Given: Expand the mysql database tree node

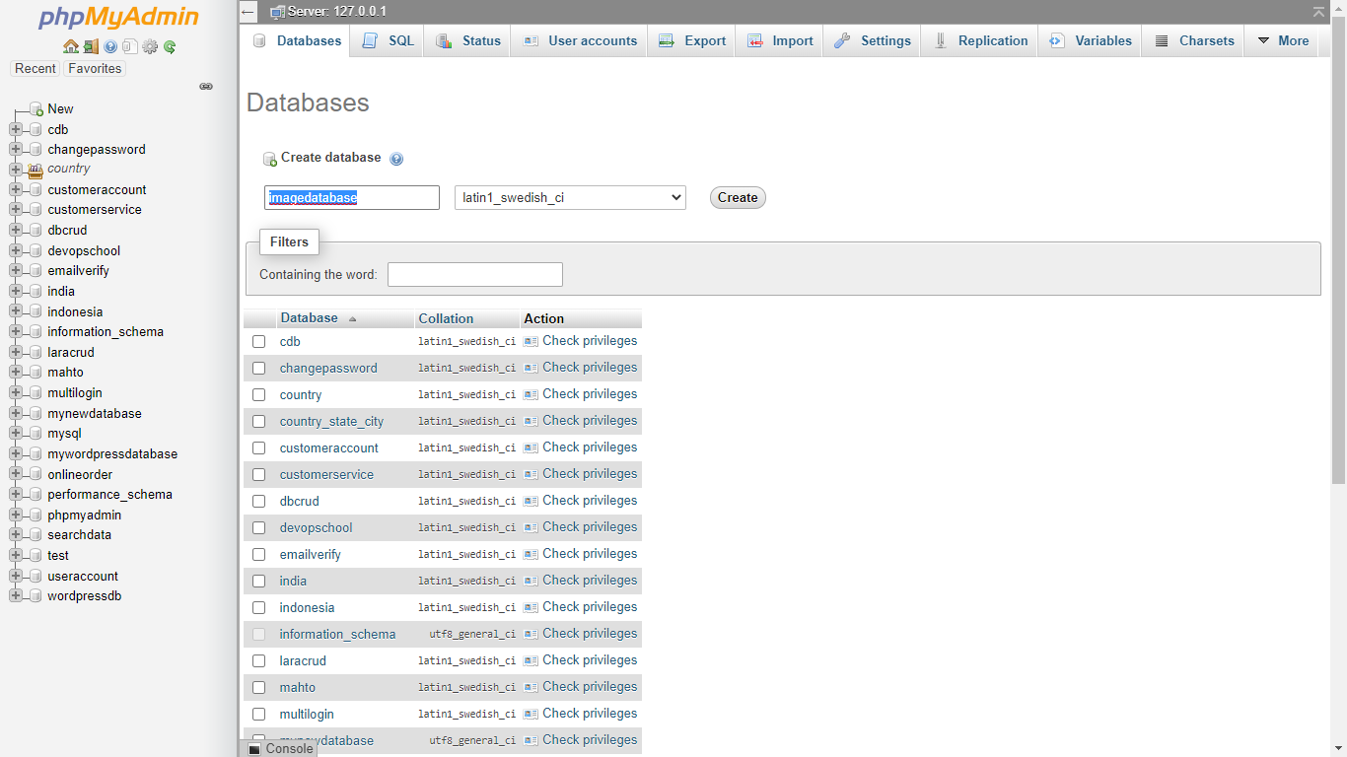Looking at the screenshot, I should point(16,434).
